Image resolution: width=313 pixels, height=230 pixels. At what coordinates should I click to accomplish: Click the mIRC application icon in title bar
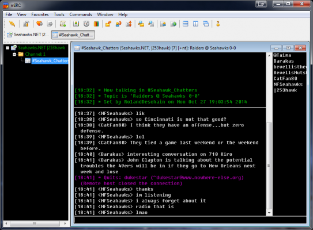[6, 5]
